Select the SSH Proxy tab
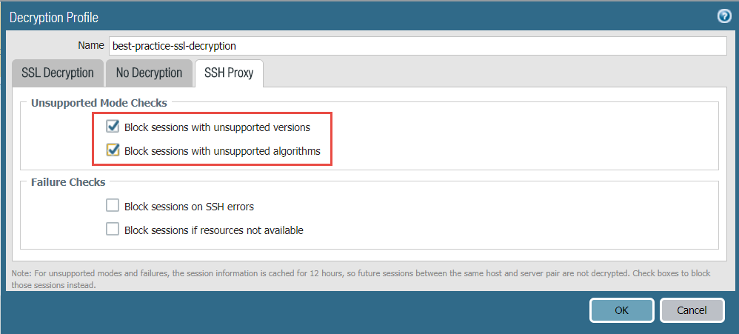This screenshot has width=739, height=334. (229, 73)
